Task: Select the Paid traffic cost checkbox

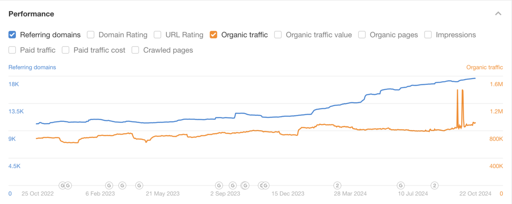Action: tap(66, 50)
